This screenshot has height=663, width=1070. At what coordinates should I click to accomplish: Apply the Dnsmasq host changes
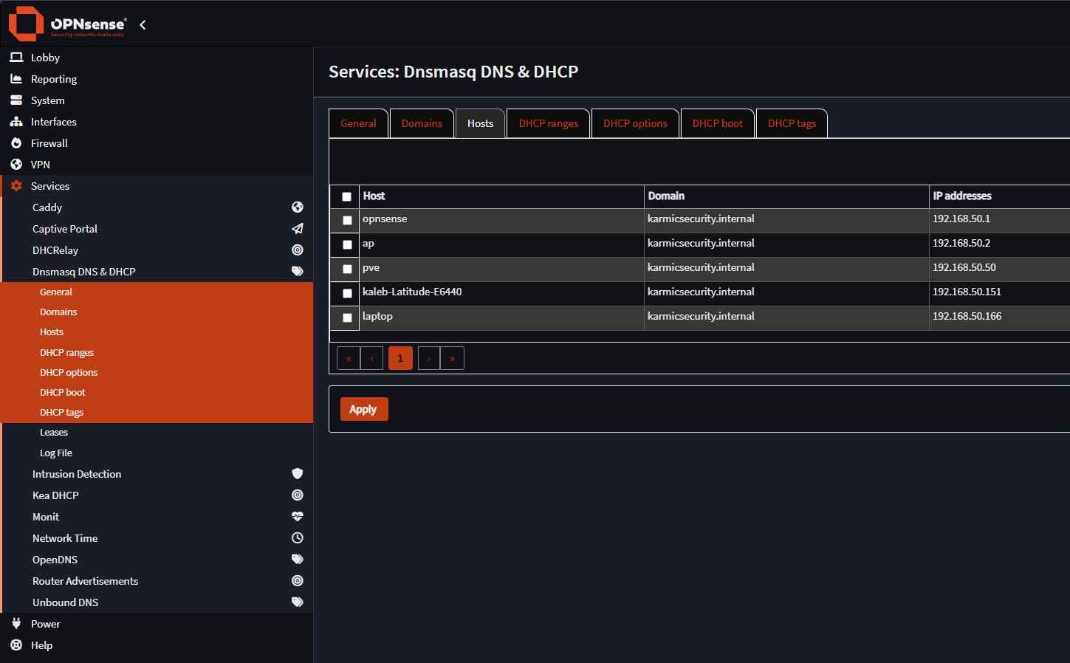coord(363,409)
